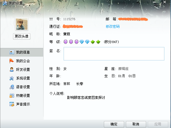Open 热键设置 section
The image size is (171, 128).
[22, 96]
